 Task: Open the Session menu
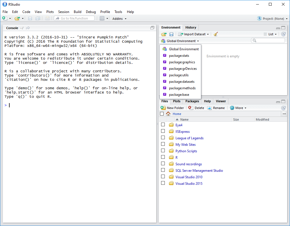click(x=64, y=12)
